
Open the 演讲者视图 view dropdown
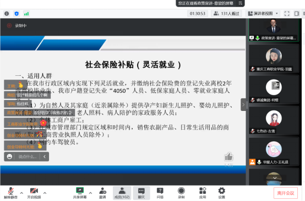tap(263, 14)
